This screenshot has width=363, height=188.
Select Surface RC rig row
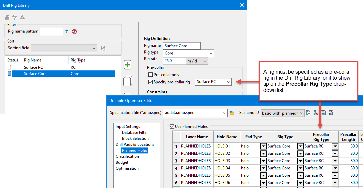(x=33, y=67)
